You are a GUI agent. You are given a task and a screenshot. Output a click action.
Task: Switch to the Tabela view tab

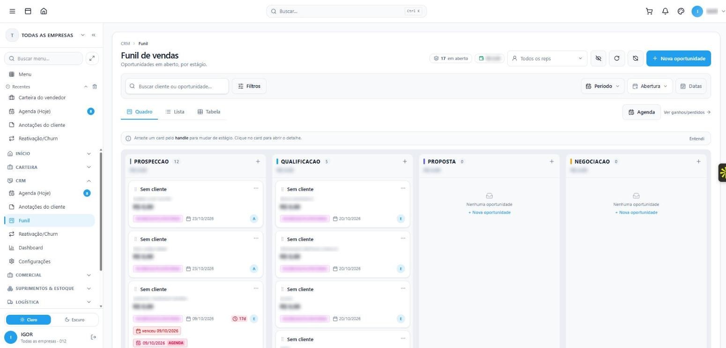click(209, 112)
